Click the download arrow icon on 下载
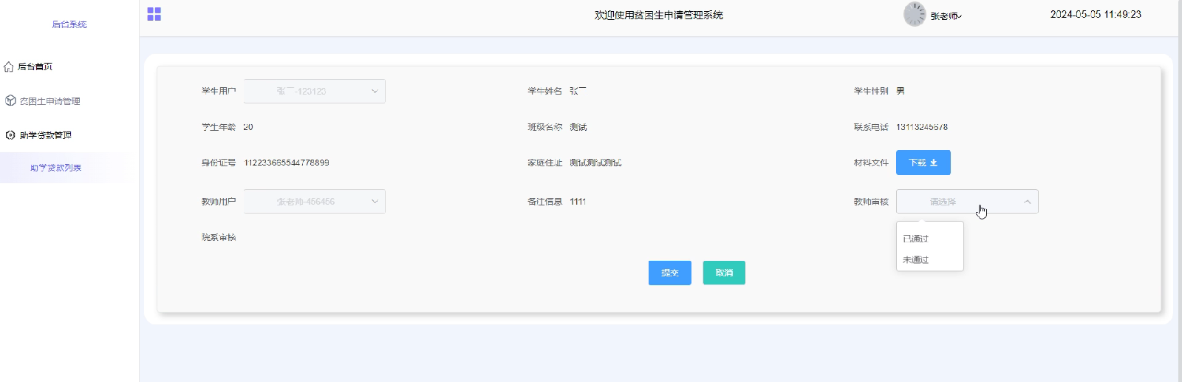 pyautogui.click(x=934, y=163)
